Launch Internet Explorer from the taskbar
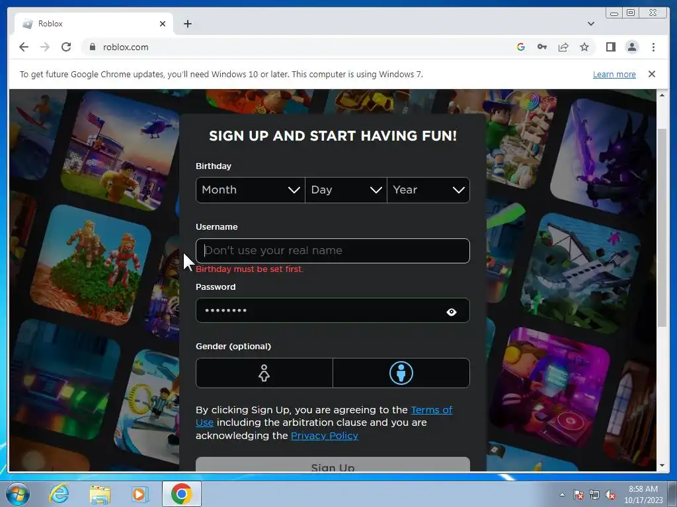The width and height of the screenshot is (677, 507). tap(58, 494)
